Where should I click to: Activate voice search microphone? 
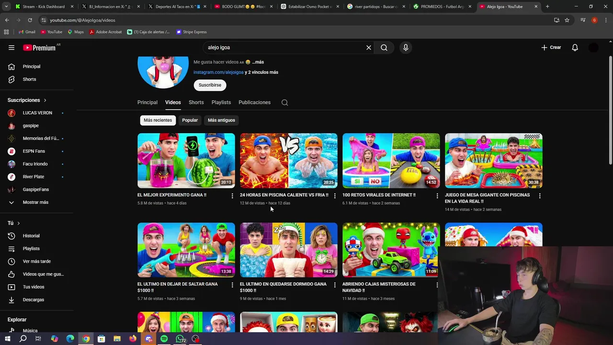tap(406, 47)
